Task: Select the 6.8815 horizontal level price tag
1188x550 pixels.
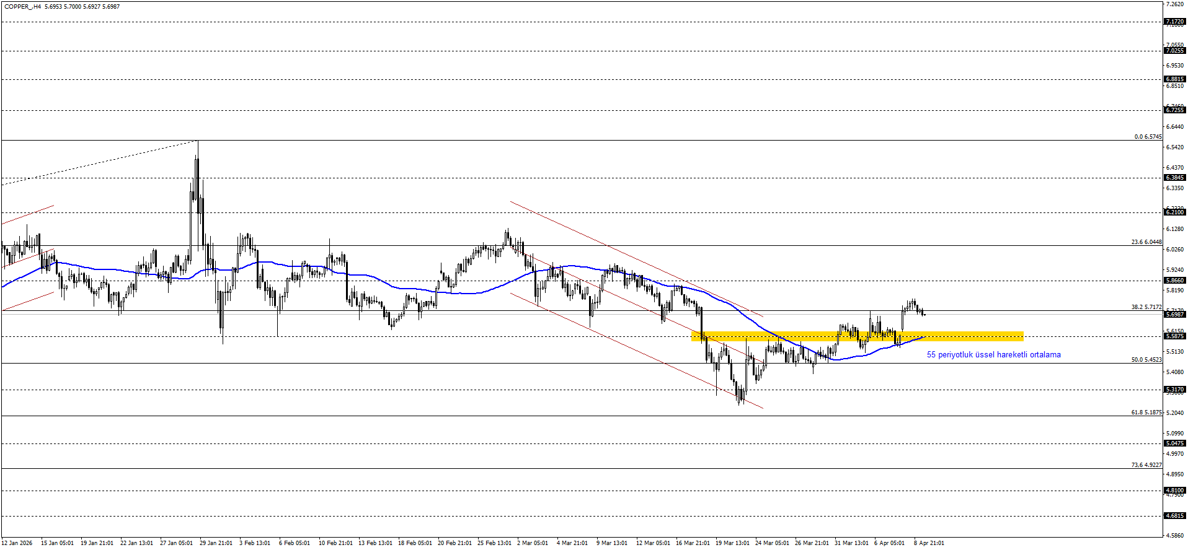Action: coord(1174,79)
